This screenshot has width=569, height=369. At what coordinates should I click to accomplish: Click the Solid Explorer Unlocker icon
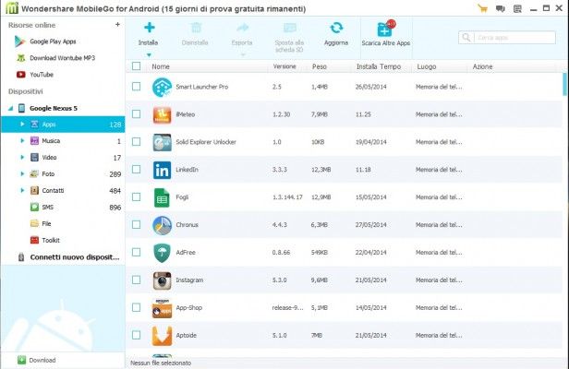coord(162,142)
